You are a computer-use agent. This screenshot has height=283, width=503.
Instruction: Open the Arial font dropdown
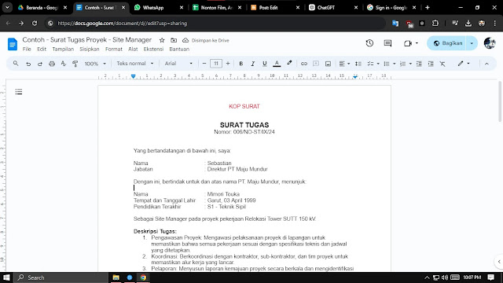[x=178, y=64]
